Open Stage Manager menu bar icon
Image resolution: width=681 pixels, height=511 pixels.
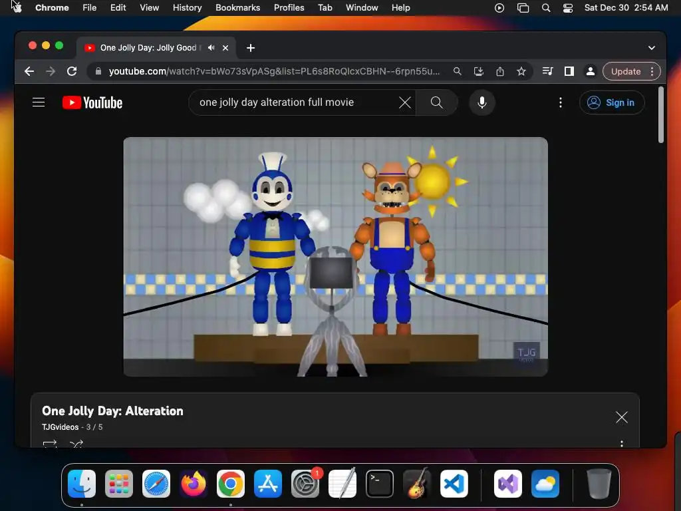coord(523,8)
